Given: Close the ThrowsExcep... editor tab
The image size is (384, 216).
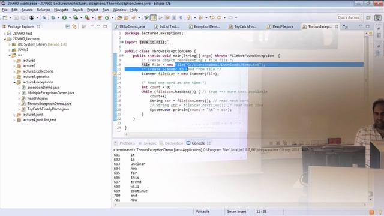Looking at the screenshot, I should pos(337,26).
